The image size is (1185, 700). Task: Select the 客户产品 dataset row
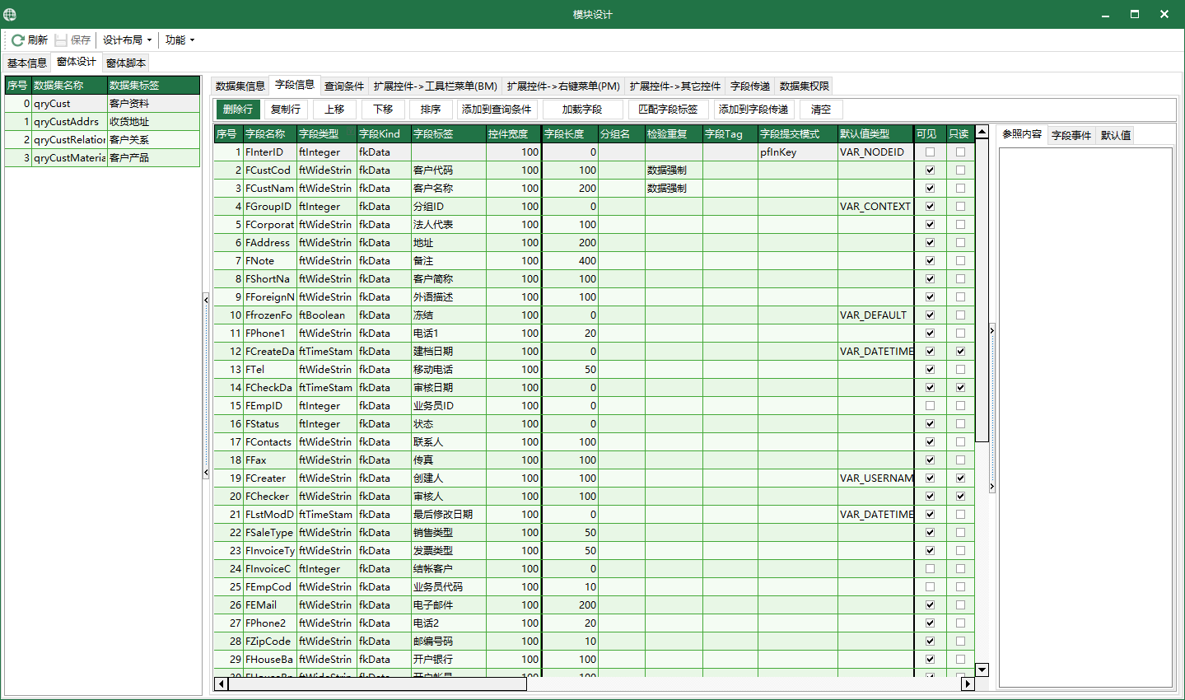102,157
